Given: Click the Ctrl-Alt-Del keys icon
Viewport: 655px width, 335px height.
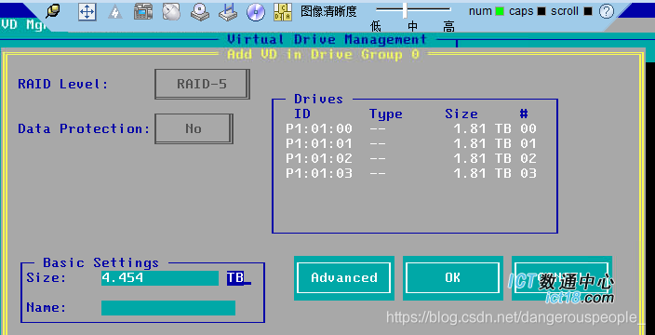Looking at the screenshot, I should pos(283,12).
